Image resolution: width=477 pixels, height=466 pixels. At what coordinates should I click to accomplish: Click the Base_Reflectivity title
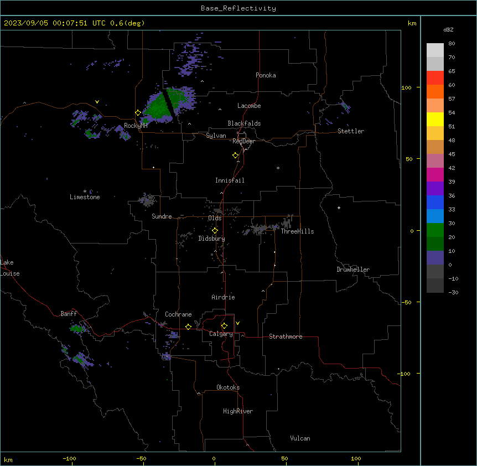239,8
